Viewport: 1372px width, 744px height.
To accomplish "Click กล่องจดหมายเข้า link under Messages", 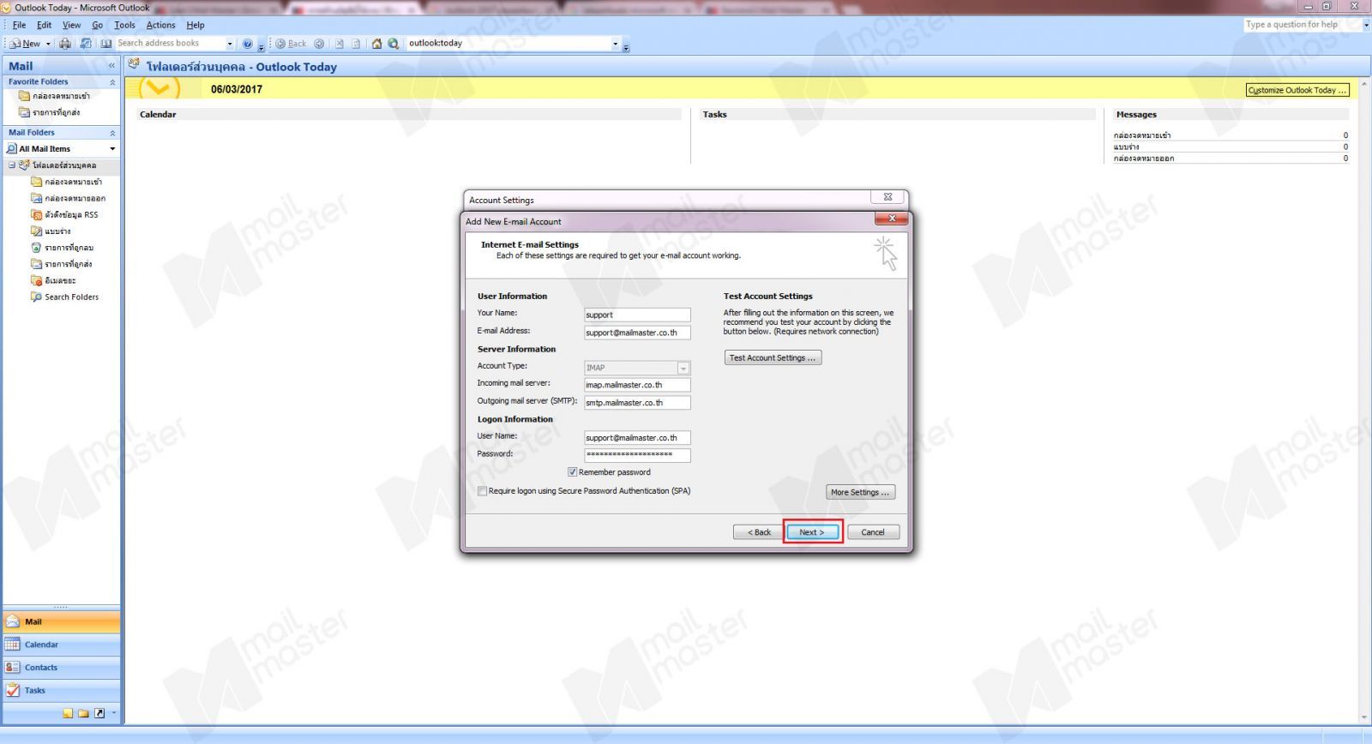I will tap(1142, 135).
